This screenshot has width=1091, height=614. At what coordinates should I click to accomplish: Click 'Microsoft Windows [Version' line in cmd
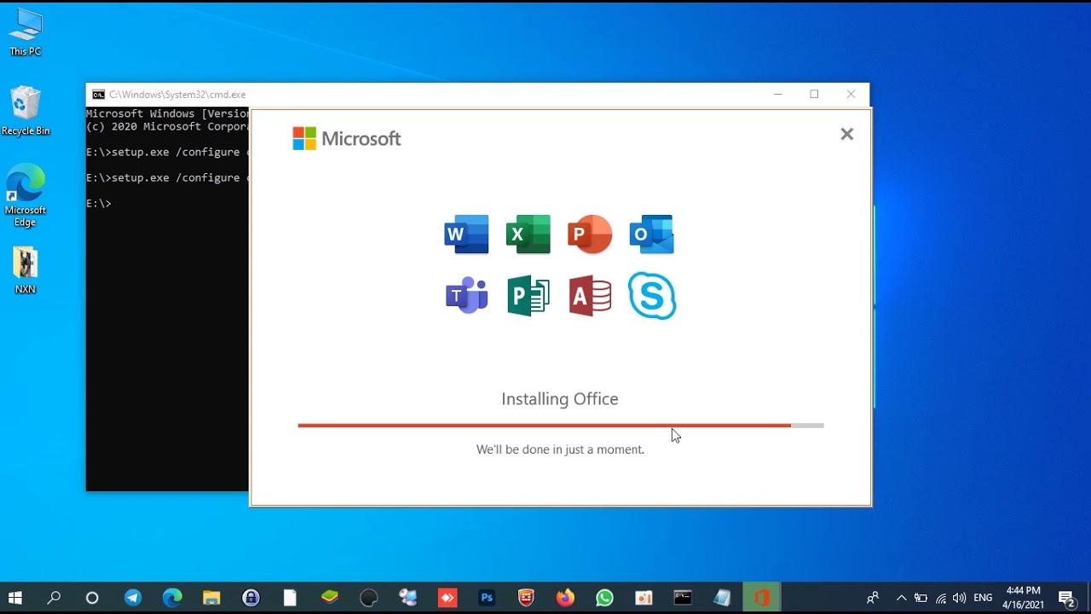pyautogui.click(x=167, y=113)
